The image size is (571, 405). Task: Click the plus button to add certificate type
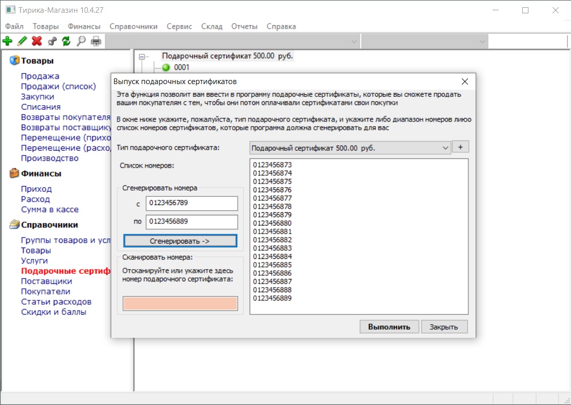pos(460,147)
